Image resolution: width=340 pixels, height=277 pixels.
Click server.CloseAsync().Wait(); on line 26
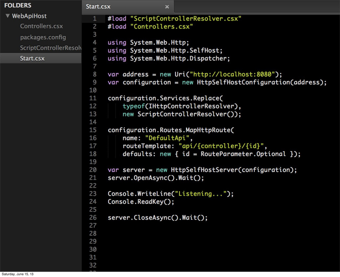[x=158, y=217]
